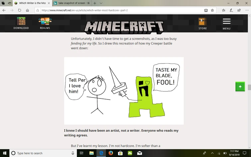Click the text 'fending for my life'
The width and height of the screenshot is (251, 157).
[84, 44]
